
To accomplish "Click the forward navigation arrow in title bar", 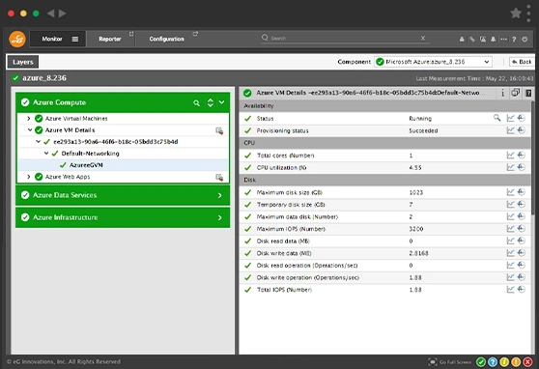I will tap(63, 14).
